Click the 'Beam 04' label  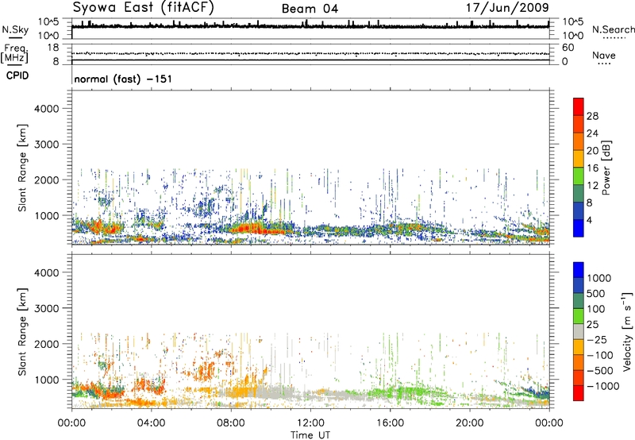tap(310, 9)
